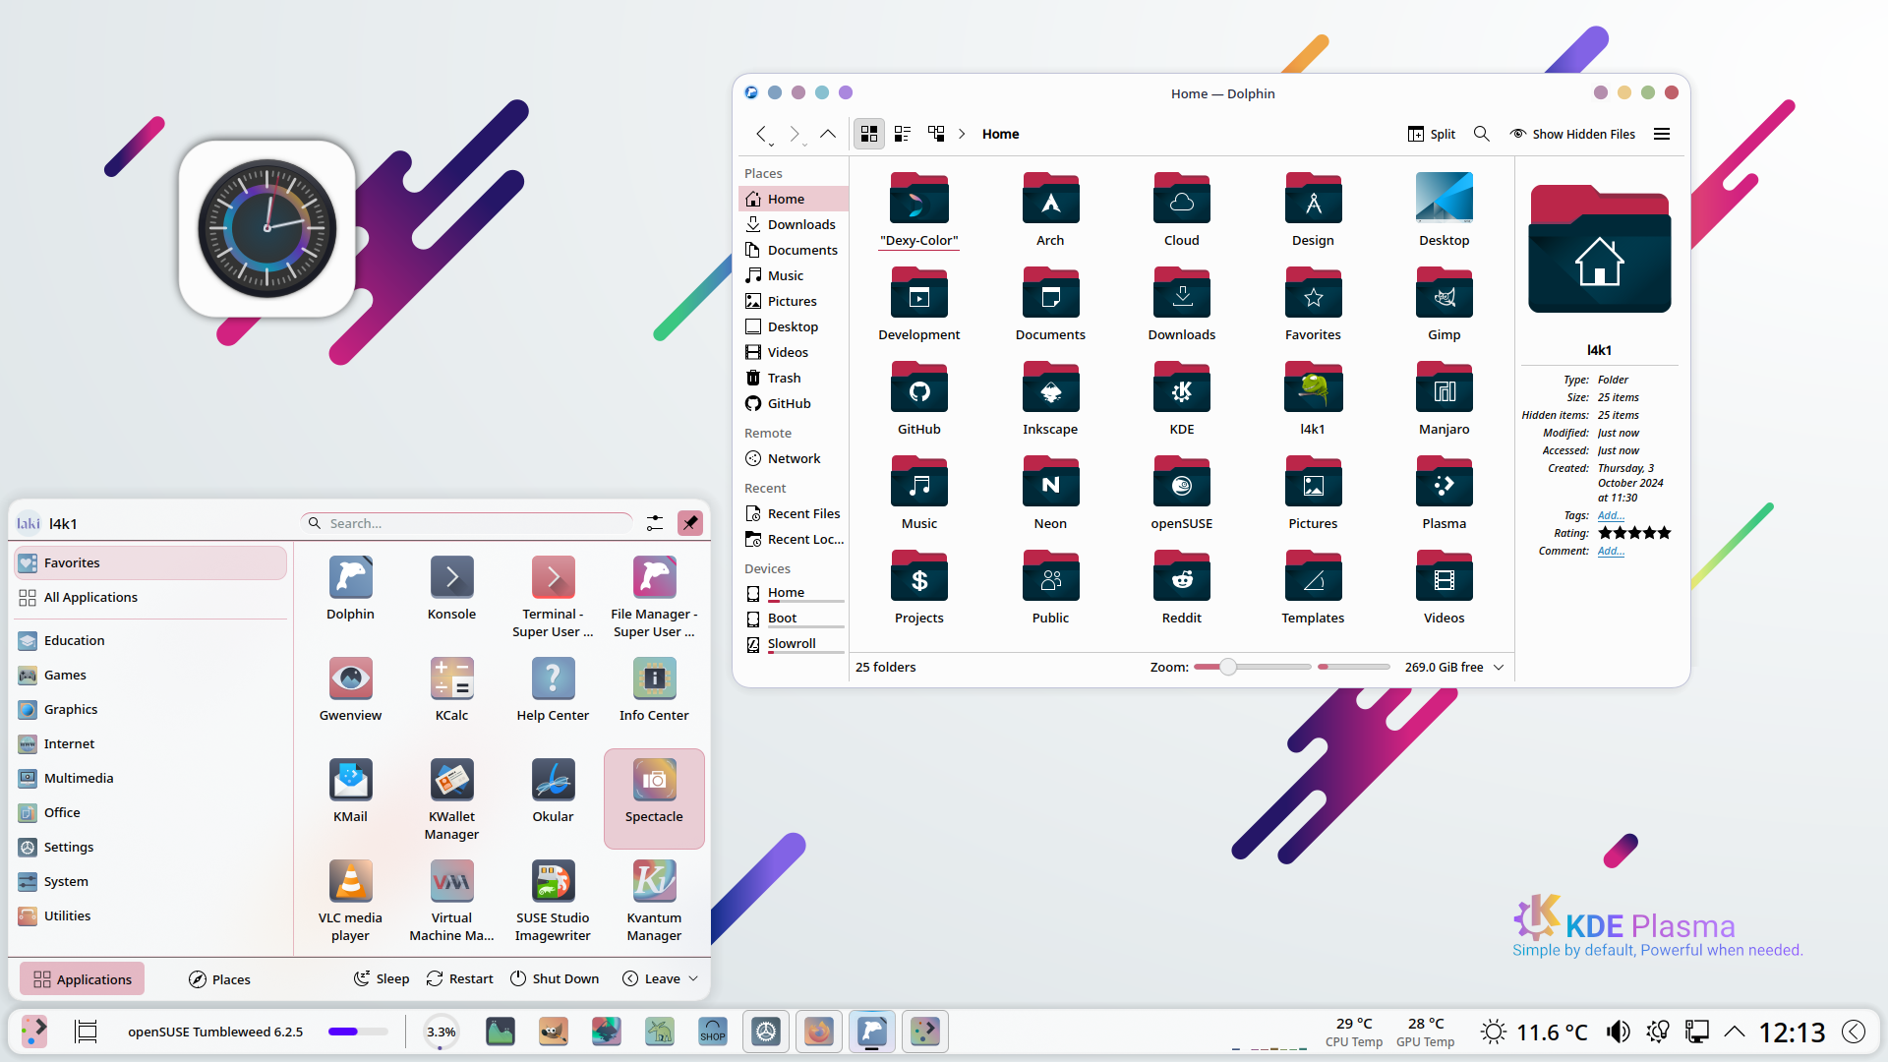Click the Restart button in launcher

[459, 979]
